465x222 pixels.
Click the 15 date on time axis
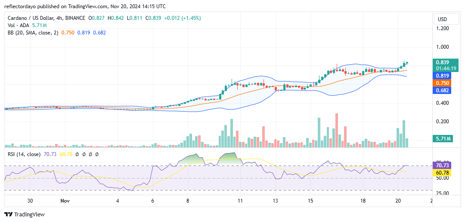(310, 201)
